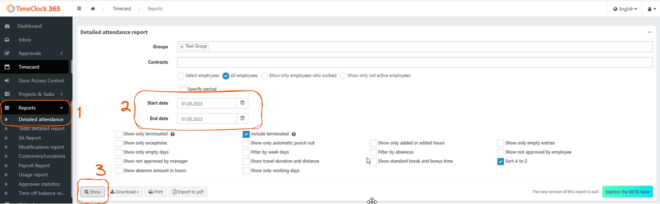Screen dimensions: 660x204
Task: Click Explore the BETA Now button
Action: click(627, 192)
